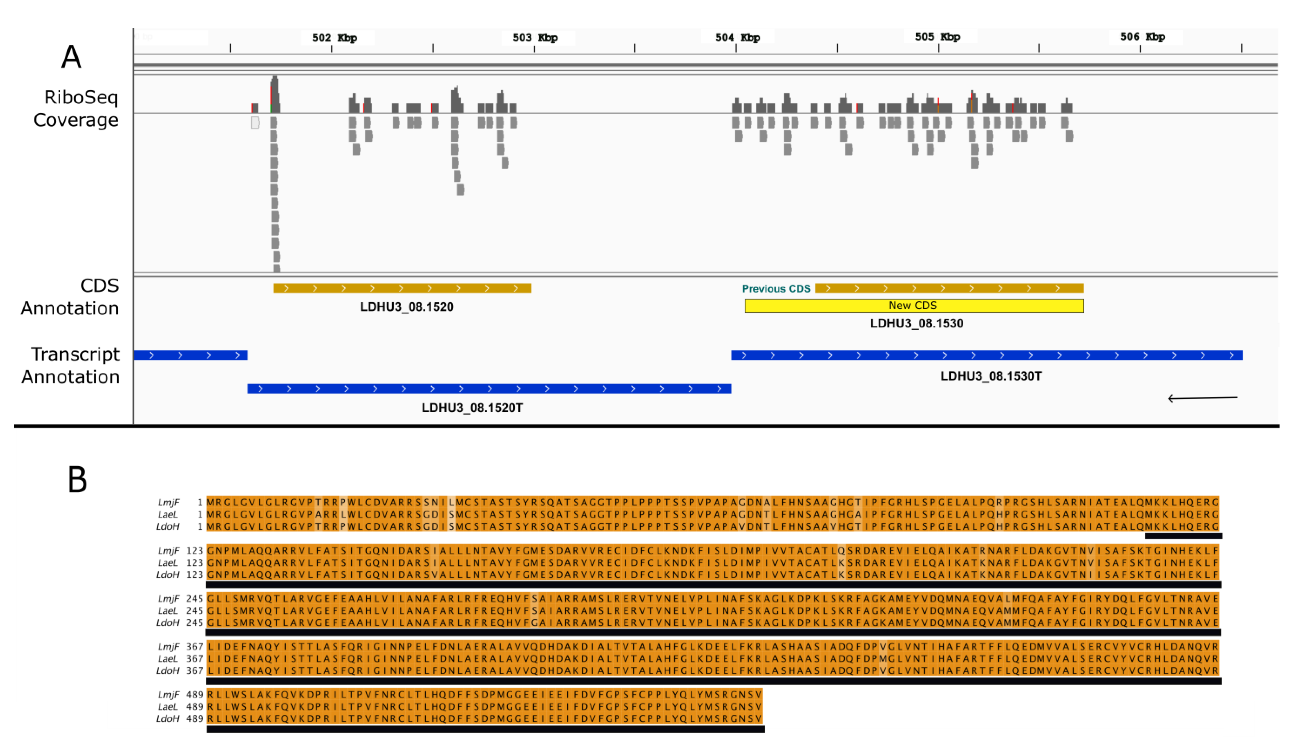
Task: Click the LmjF row label at position 1
Action: click(x=169, y=503)
